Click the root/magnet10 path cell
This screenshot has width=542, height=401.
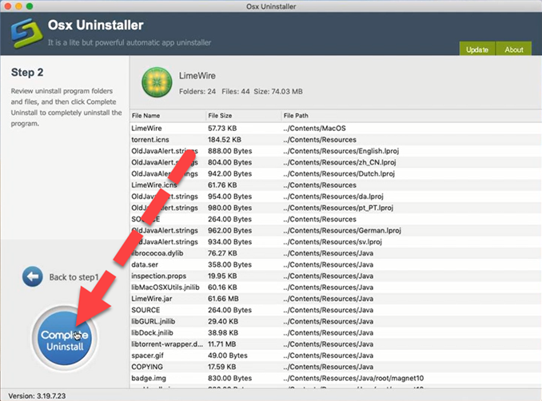coord(353,378)
